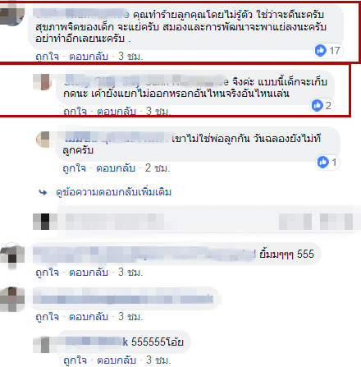
Task: Open the top commenter's profile picture
Action: pyautogui.click(x=11, y=16)
